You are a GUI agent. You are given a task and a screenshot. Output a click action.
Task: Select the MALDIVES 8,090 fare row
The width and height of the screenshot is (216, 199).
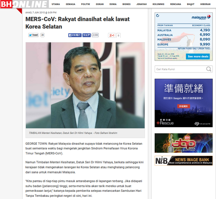point(184,39)
